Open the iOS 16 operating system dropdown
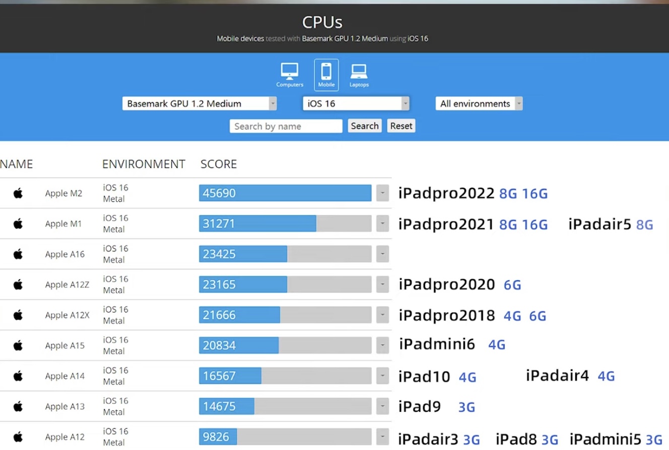Screen dimensions: 669x450 pos(356,104)
